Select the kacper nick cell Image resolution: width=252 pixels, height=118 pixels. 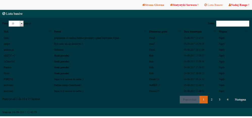(7, 44)
